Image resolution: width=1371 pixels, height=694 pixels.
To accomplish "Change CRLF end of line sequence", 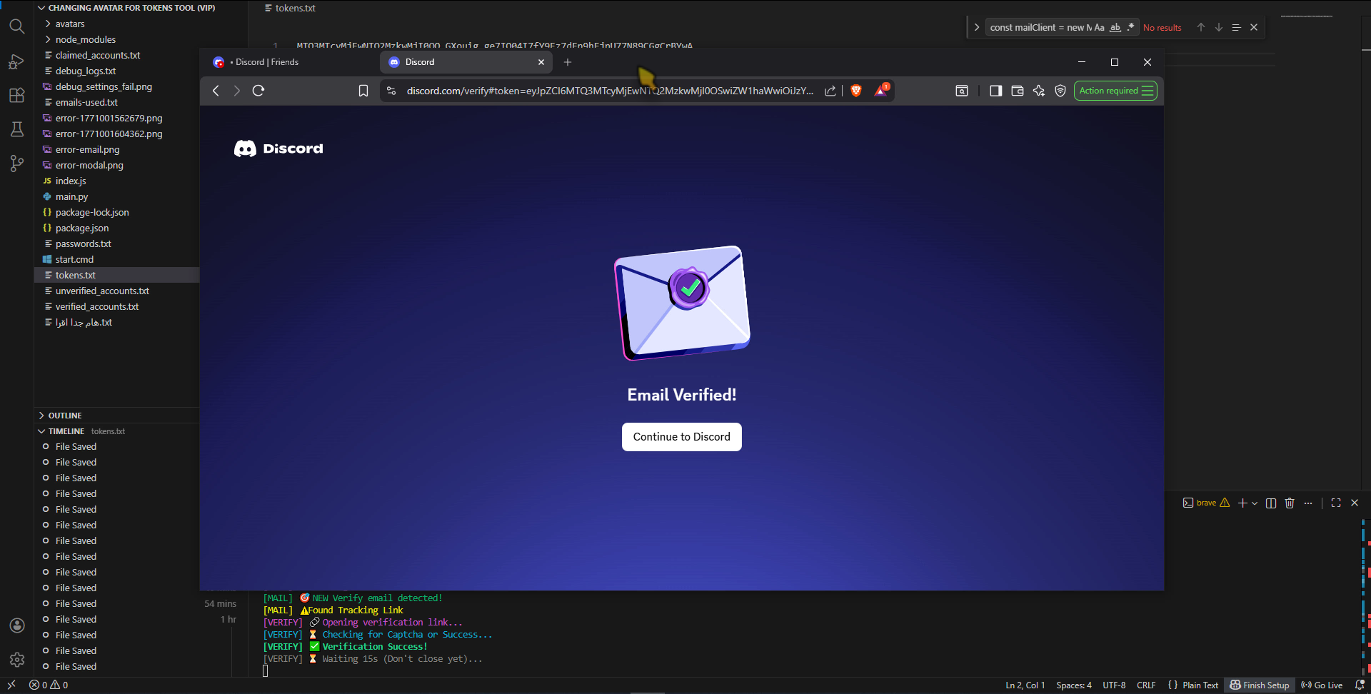I will tap(1146, 685).
